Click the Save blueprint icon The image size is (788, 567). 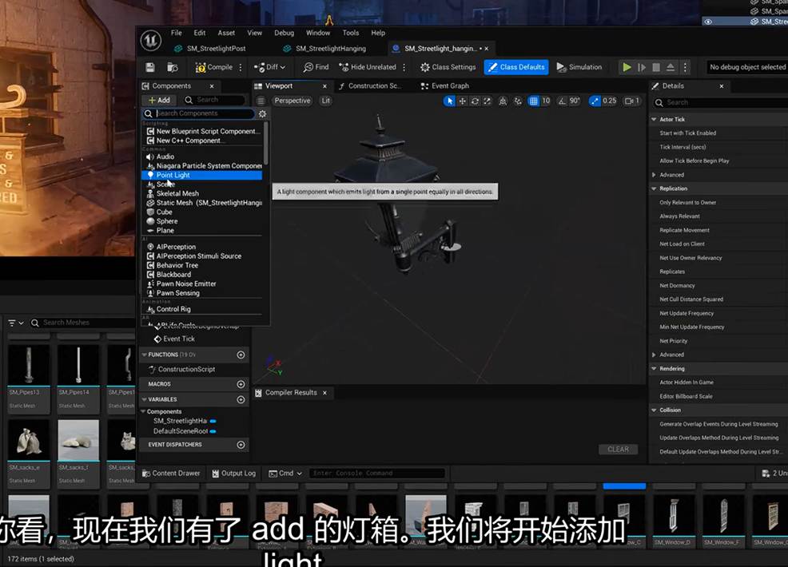(149, 67)
